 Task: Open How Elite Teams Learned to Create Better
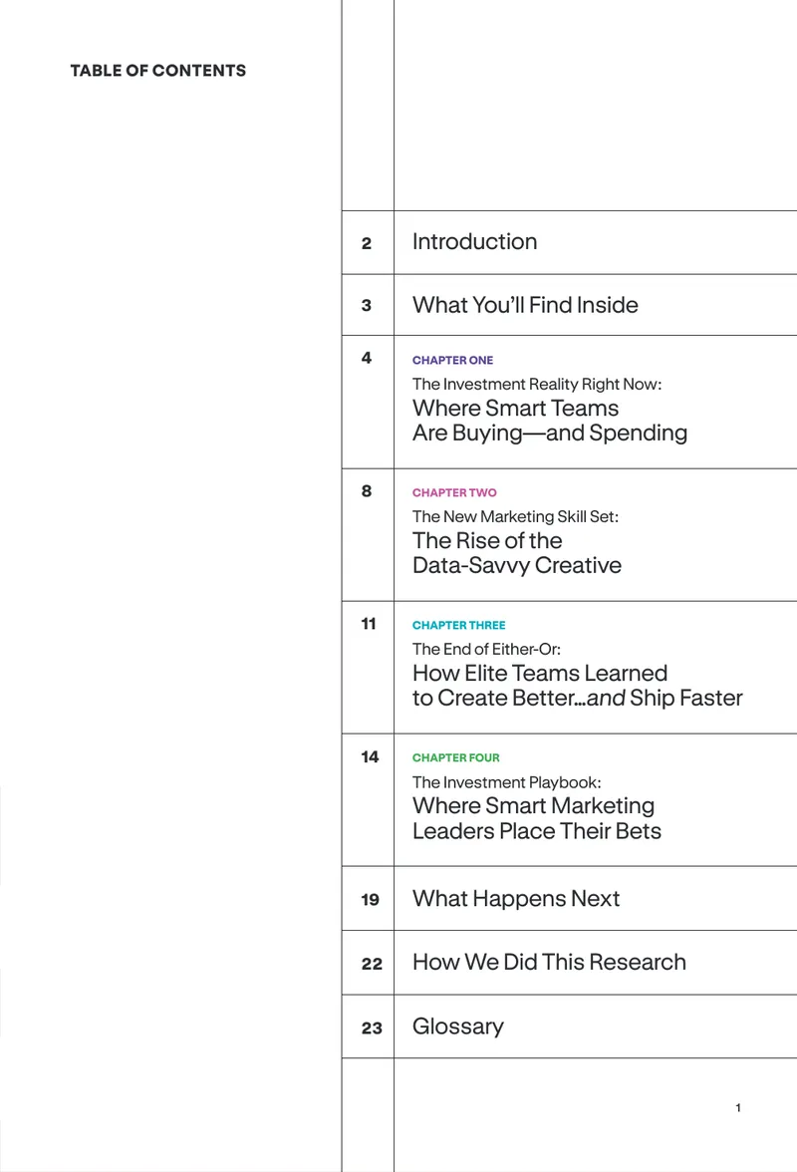[x=578, y=686]
